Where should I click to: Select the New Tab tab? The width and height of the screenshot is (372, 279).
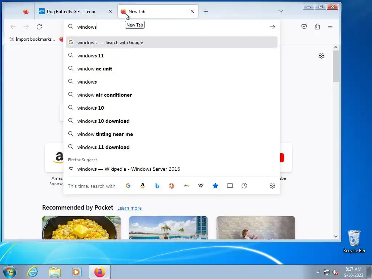[158, 11]
